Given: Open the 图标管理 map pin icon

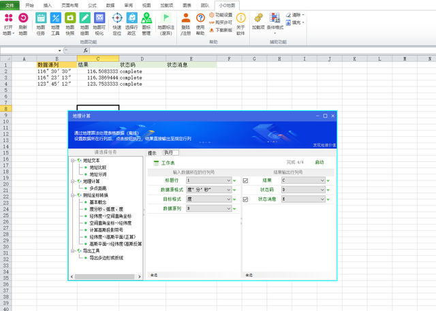Looking at the screenshot, I should pyautogui.click(x=146, y=18).
